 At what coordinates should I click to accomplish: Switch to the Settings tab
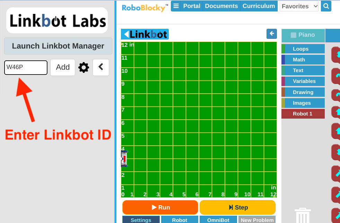(x=141, y=220)
